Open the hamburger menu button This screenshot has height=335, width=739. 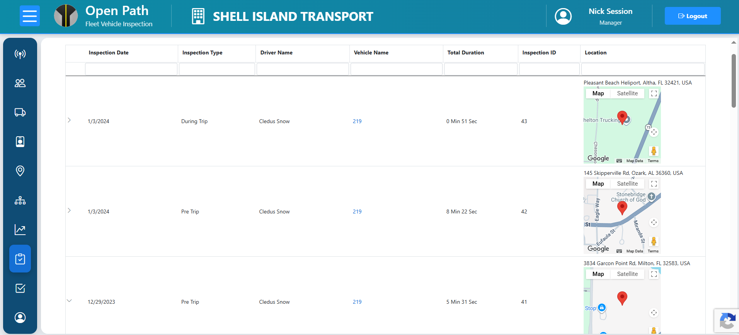coord(30,16)
